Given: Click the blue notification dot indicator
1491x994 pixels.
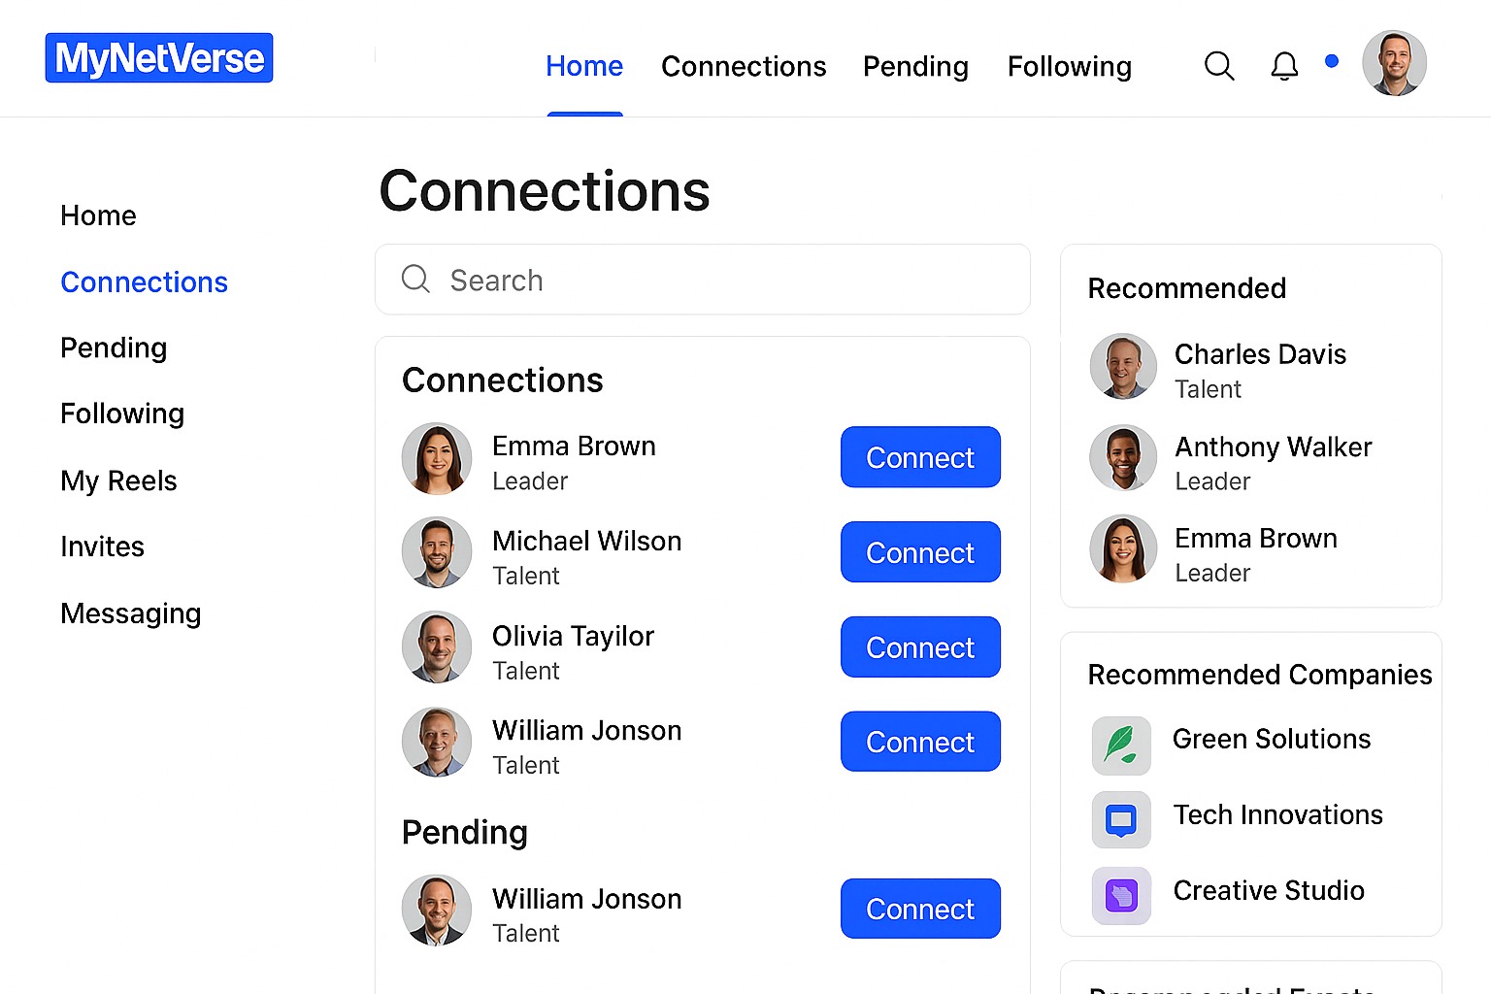Looking at the screenshot, I should coord(1332,61).
